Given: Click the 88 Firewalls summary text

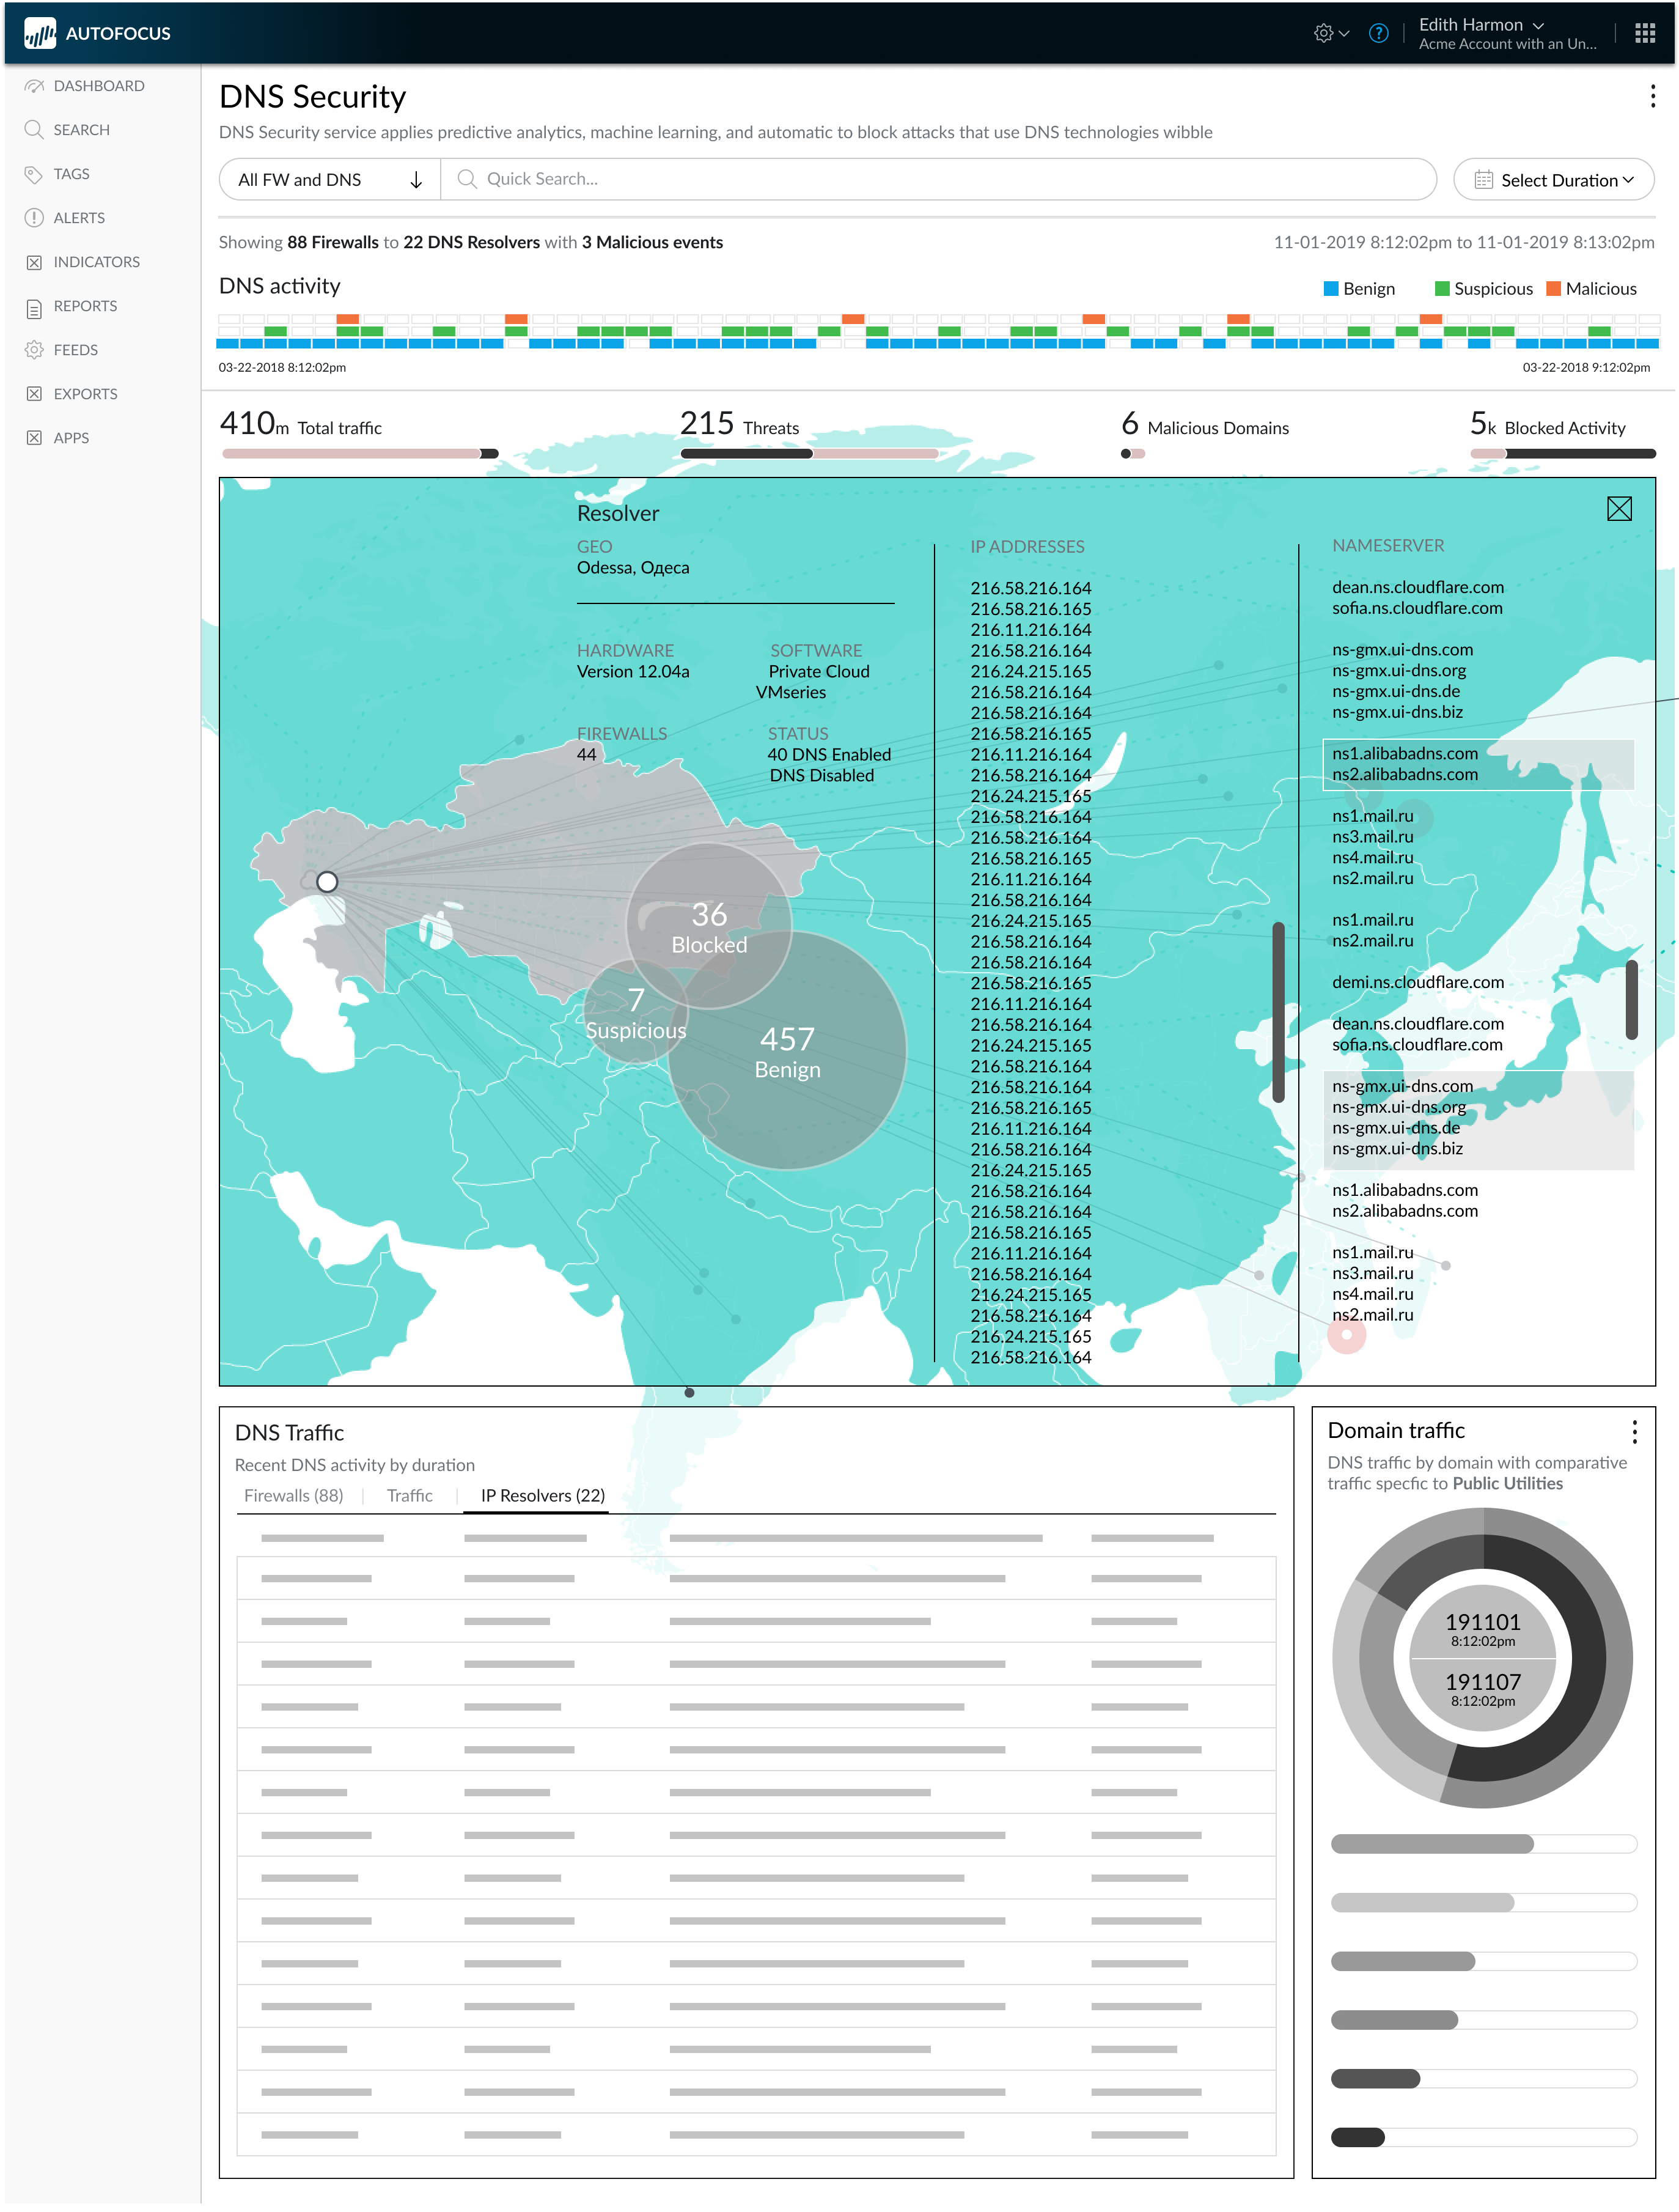Looking at the screenshot, I should [x=333, y=242].
